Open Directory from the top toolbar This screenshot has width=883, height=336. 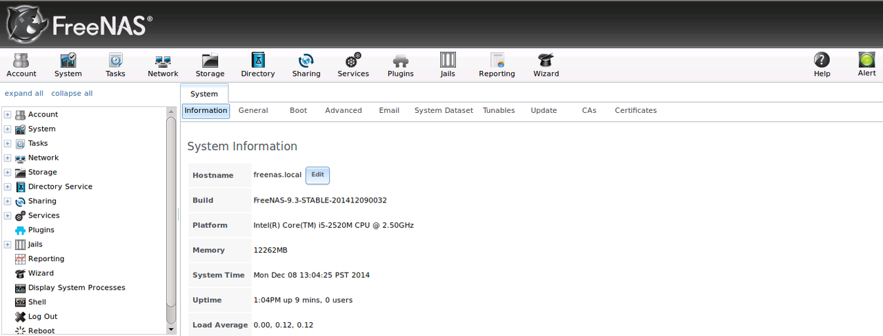pyautogui.click(x=258, y=65)
